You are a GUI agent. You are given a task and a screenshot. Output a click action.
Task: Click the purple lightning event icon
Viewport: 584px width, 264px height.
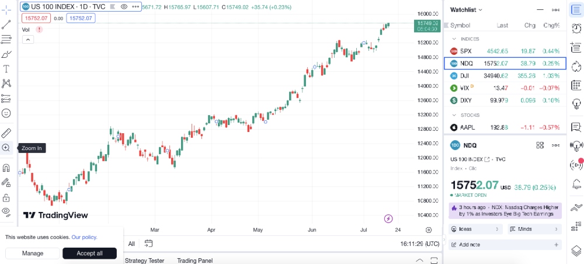click(388, 218)
